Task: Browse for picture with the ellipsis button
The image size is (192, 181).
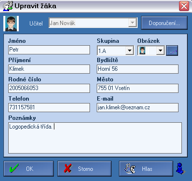Action: tap(172, 51)
